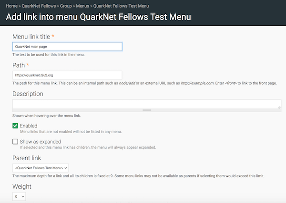Click the Parent link dropdown chevron arrow
Screen dimensions: 286x203
(x=66, y=168)
